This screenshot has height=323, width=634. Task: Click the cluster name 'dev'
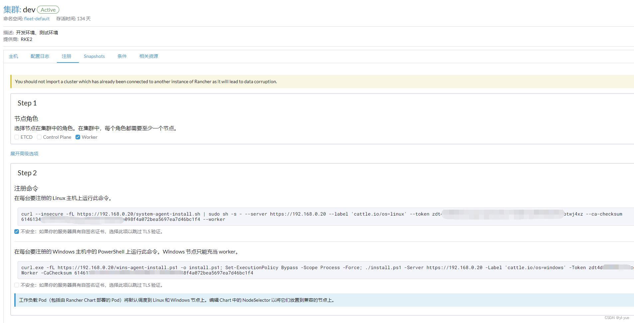[29, 10]
